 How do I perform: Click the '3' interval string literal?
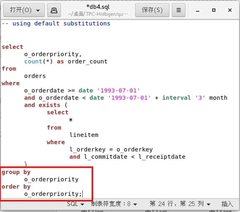pos(200,98)
